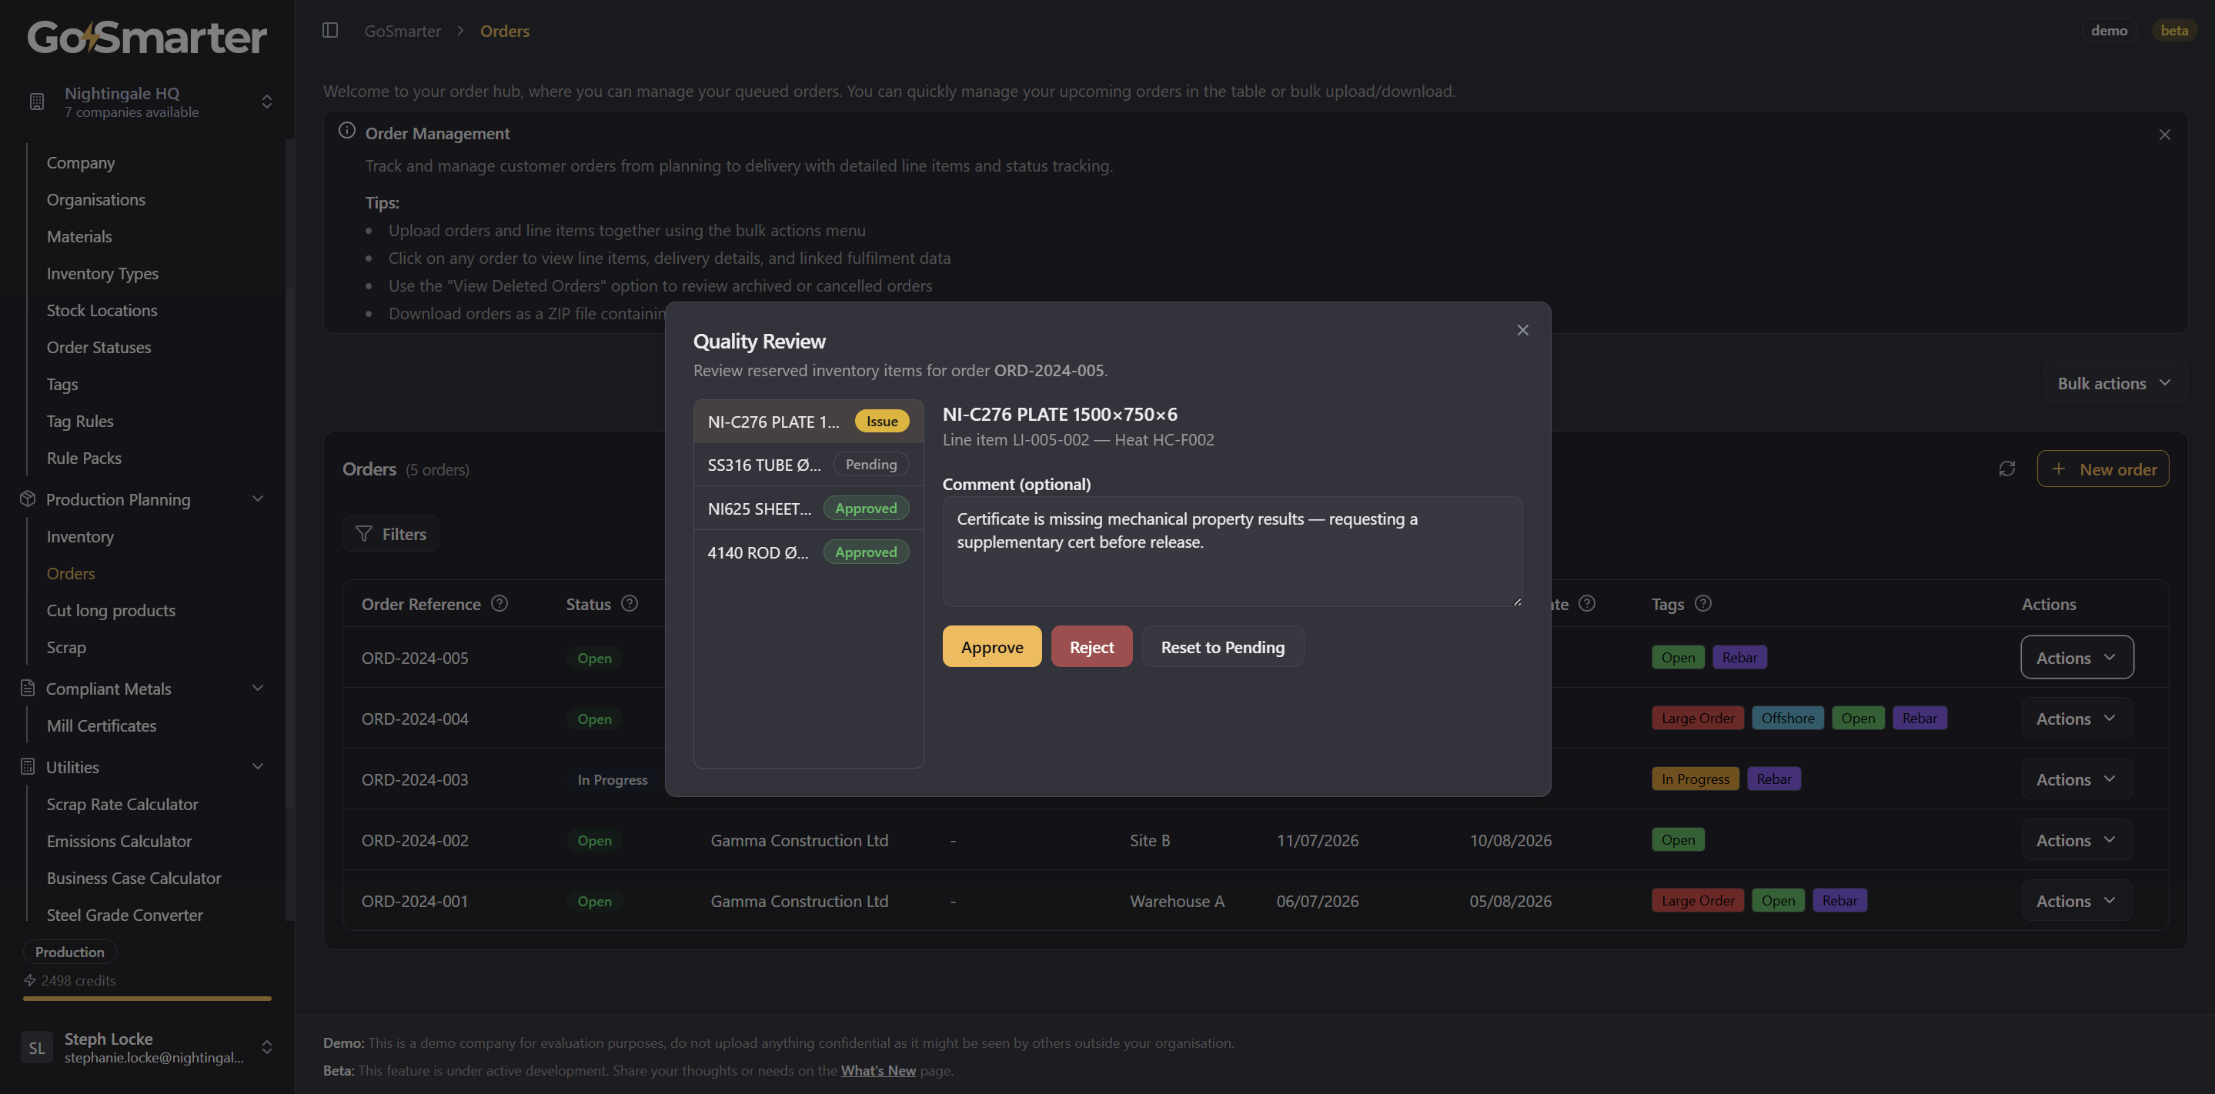Open the Order Reference help icon

point(499,604)
